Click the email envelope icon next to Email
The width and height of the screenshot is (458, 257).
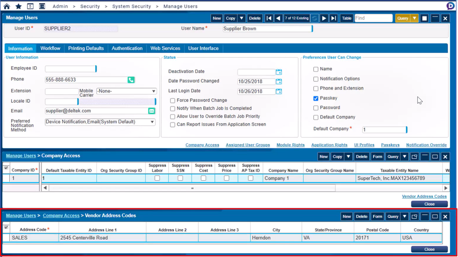click(x=151, y=111)
